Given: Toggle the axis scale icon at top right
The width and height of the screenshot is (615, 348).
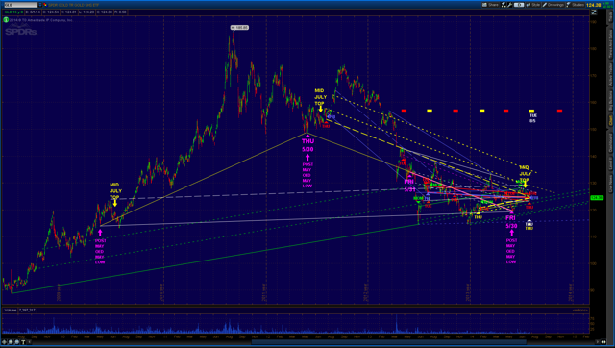Looking at the screenshot, I should (x=594, y=12).
